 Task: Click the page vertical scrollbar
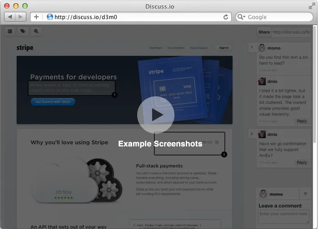point(315,84)
